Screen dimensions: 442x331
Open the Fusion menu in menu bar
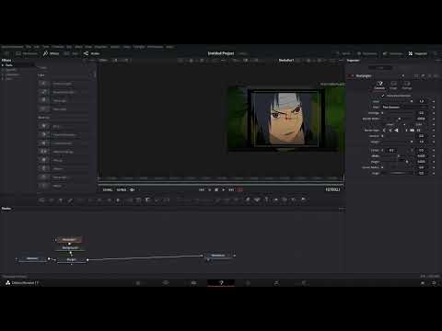pyautogui.click(x=114, y=47)
